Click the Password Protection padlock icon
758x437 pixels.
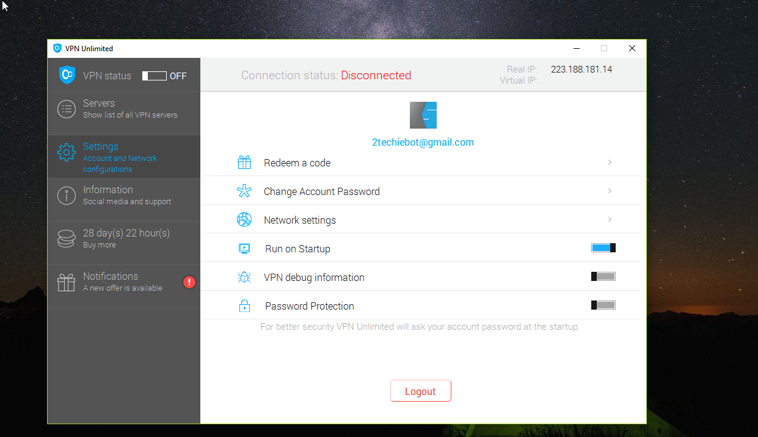[x=244, y=306]
